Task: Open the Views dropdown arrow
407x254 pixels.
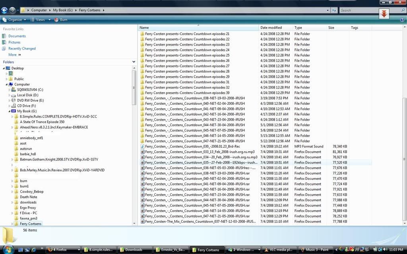Action: pos(50,20)
